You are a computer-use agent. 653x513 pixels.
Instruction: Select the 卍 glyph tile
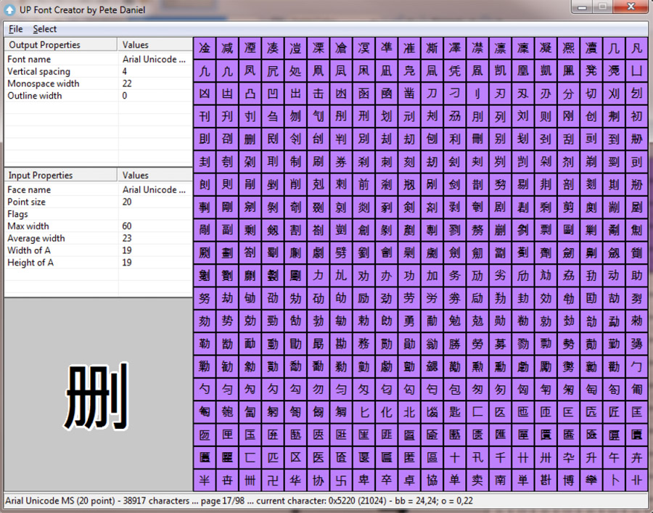pyautogui.click(x=272, y=480)
